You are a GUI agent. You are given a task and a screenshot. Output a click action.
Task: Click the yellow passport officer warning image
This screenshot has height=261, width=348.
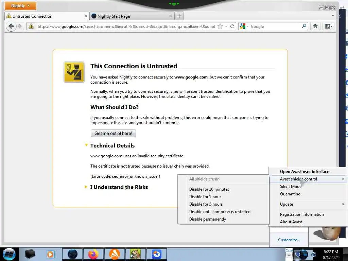pos(74,72)
